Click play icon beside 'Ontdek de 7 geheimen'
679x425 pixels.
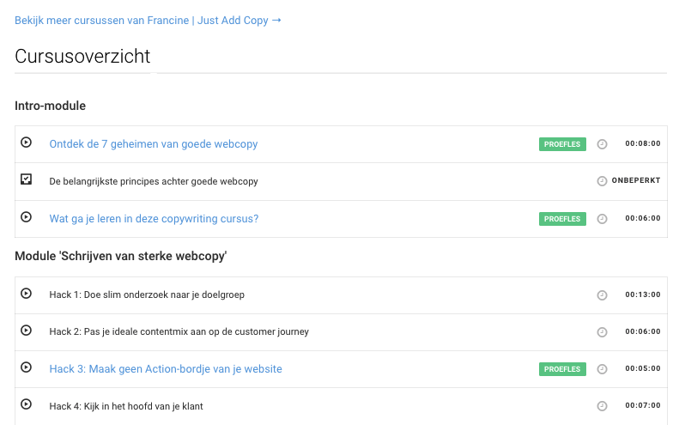[26, 143]
